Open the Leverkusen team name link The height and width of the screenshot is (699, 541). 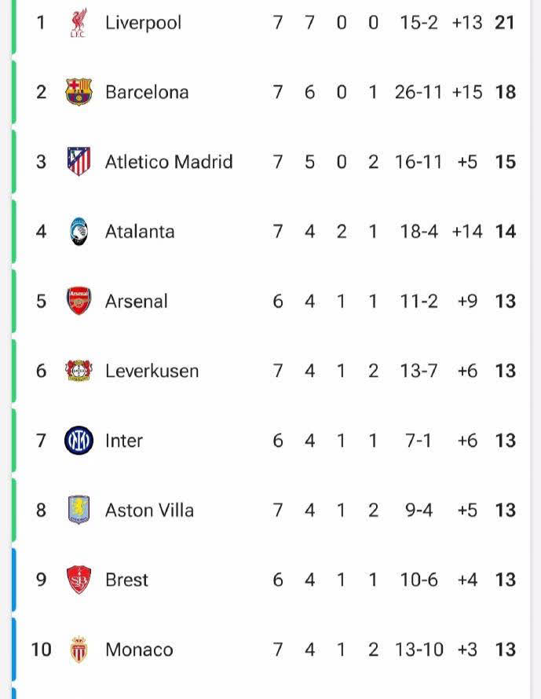click(152, 371)
